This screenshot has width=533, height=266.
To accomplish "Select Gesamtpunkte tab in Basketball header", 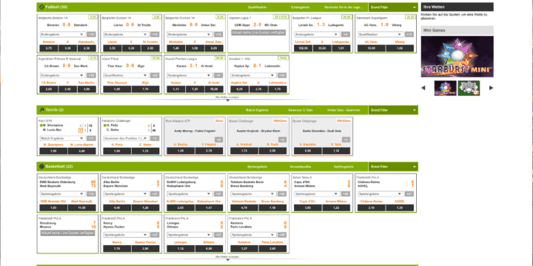I will point(300,166).
